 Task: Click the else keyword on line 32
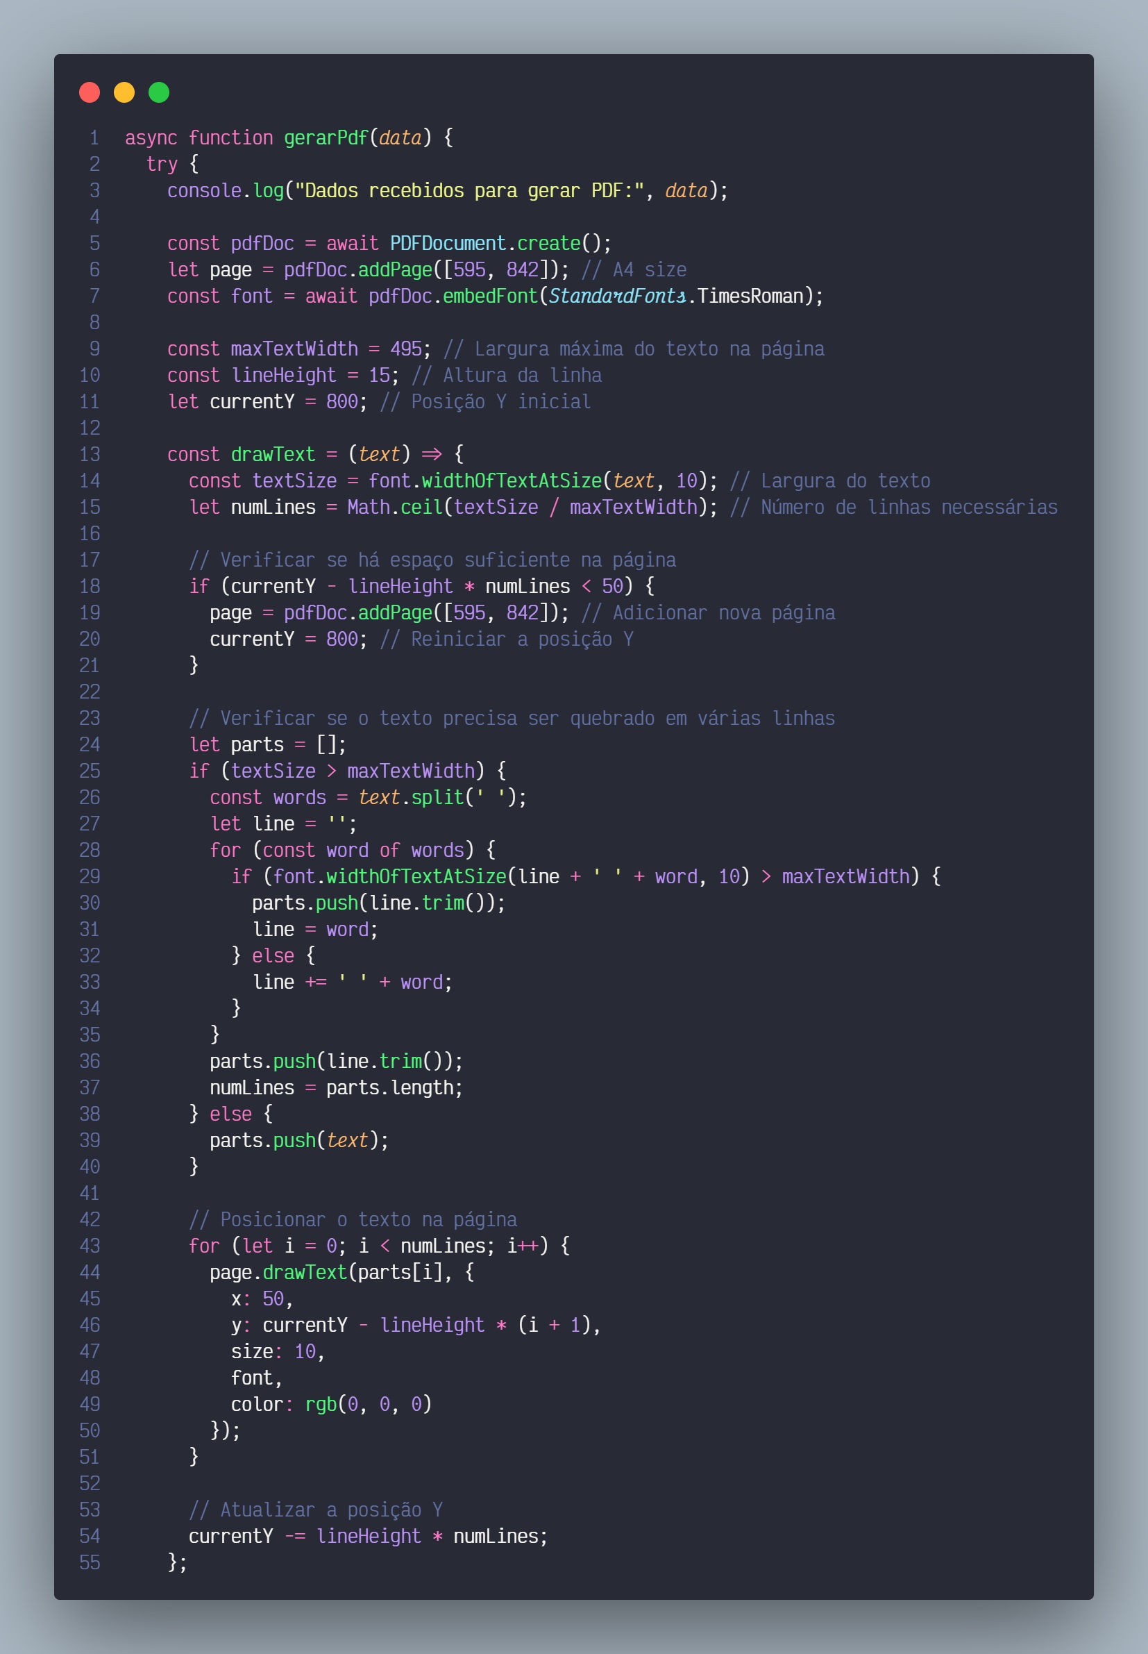[273, 955]
